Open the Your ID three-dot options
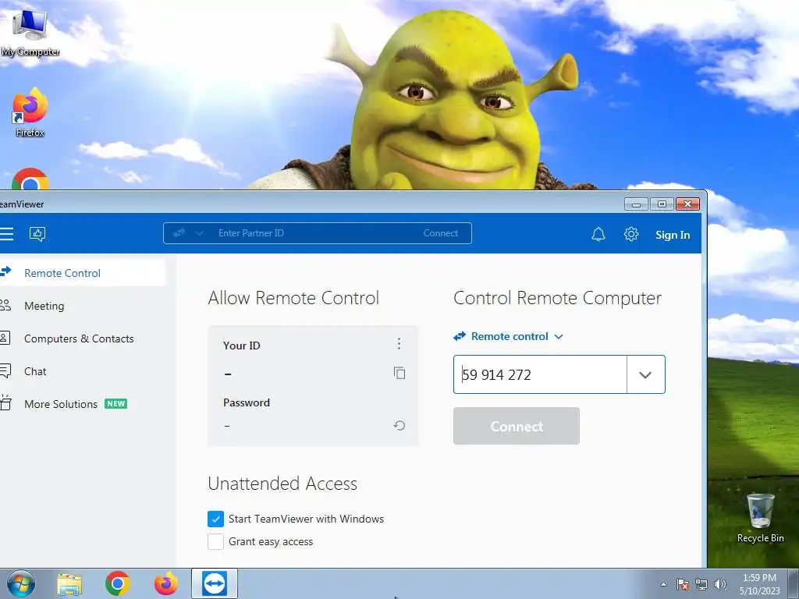This screenshot has width=799, height=599. coord(399,344)
